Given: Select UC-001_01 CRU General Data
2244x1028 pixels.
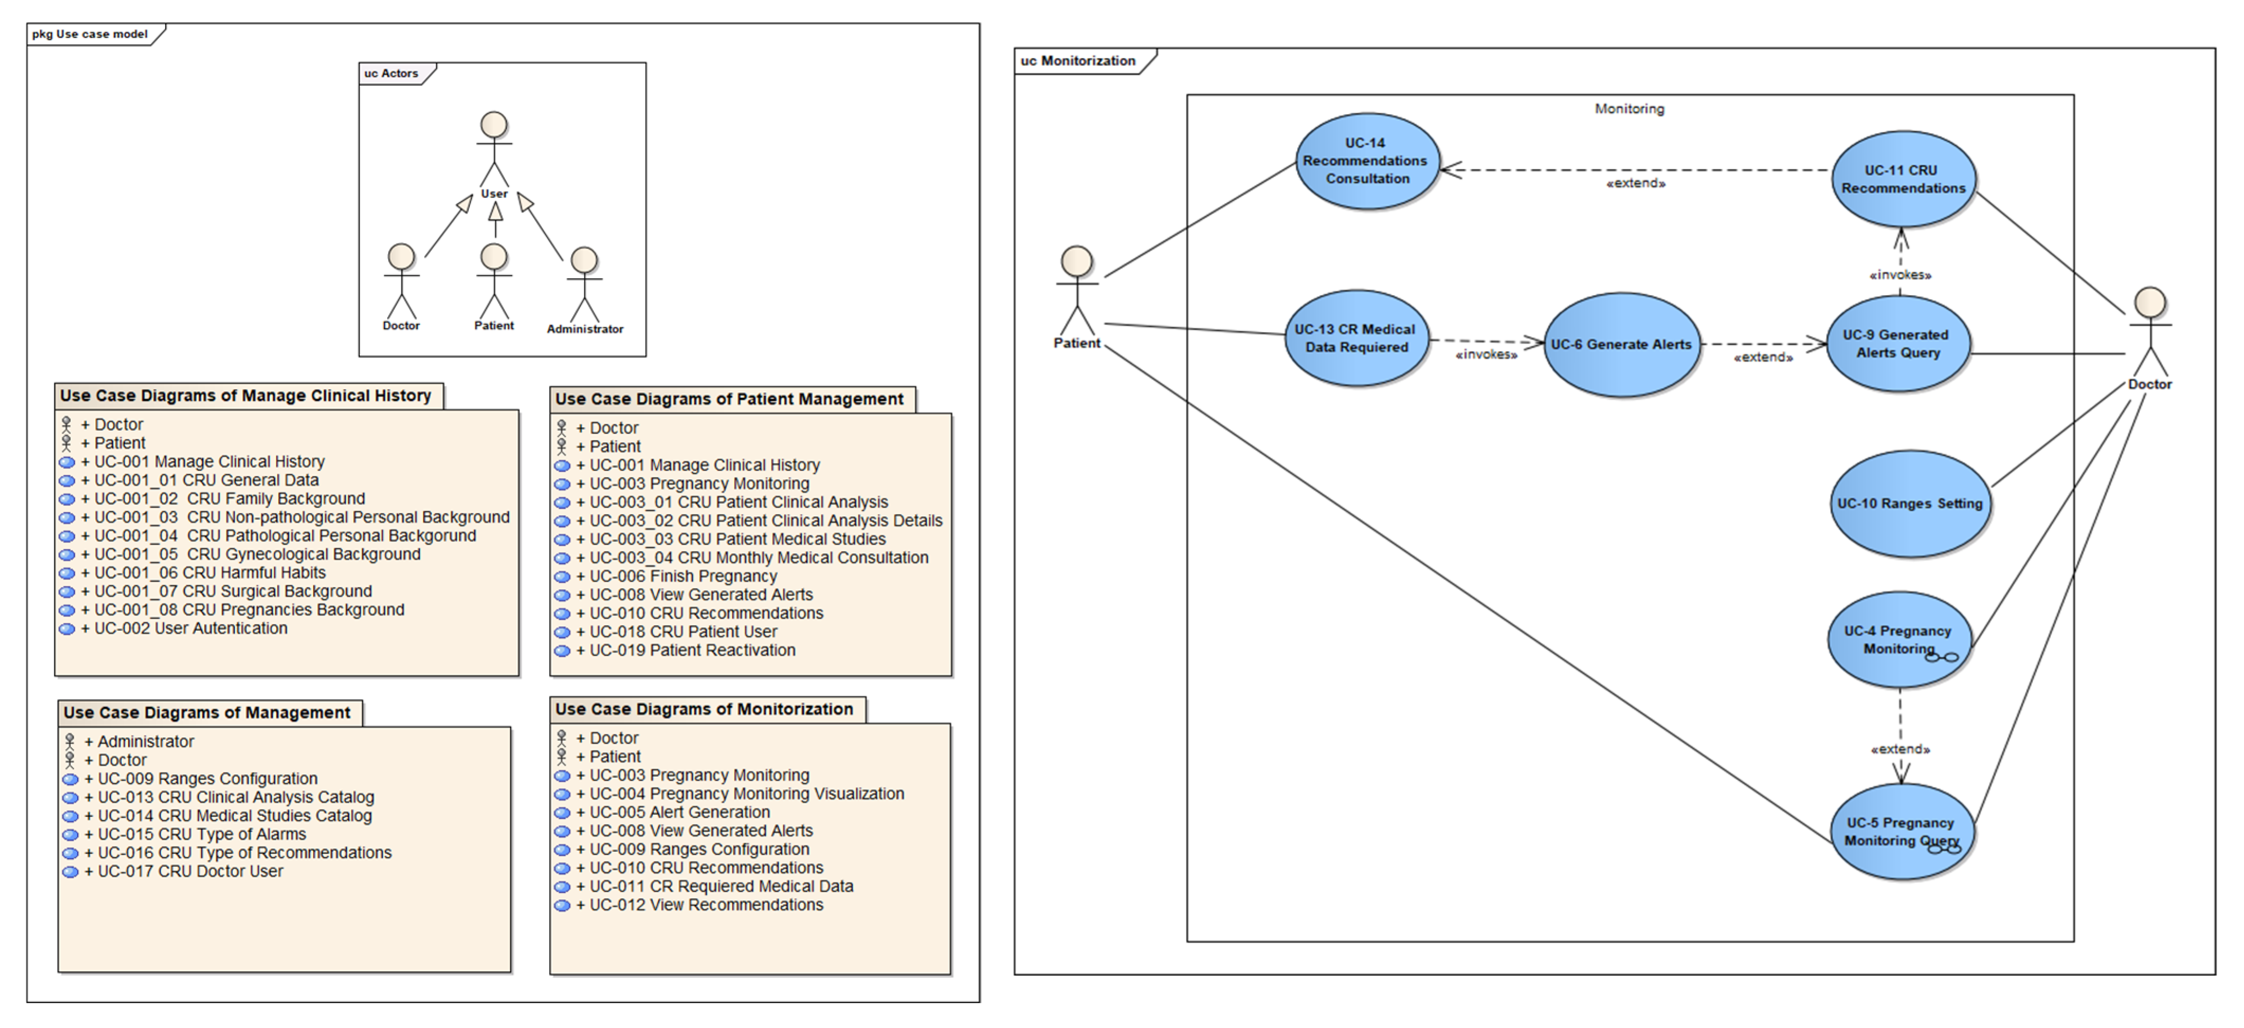Looking at the screenshot, I should (x=189, y=481).
